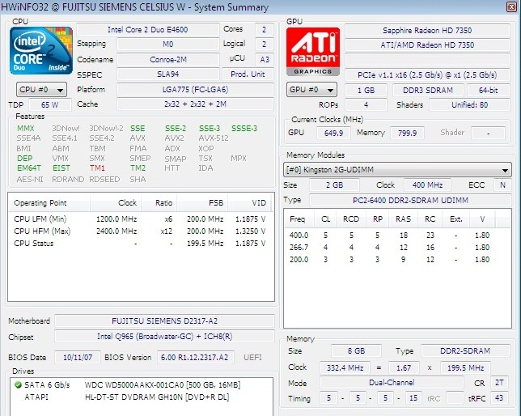Click the Intel Q965 chipset field
Viewport: 521px width, 416px height.
pyautogui.click(x=164, y=336)
